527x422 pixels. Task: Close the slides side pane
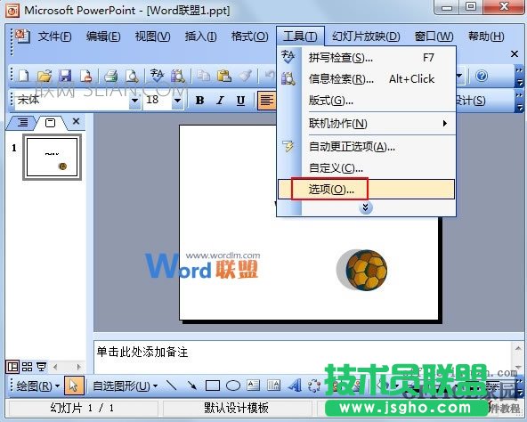[77, 121]
